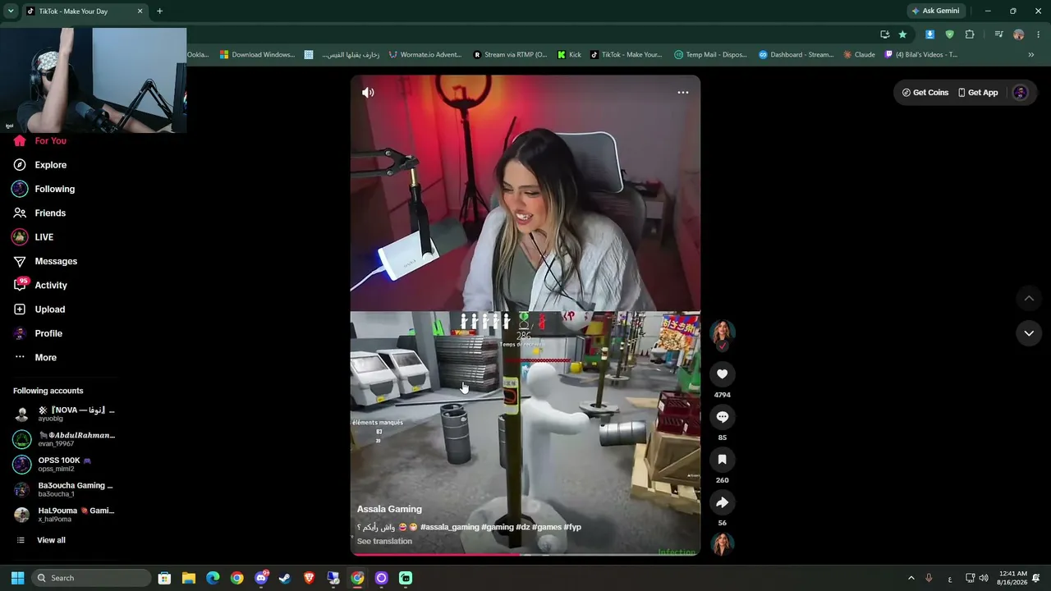The width and height of the screenshot is (1051, 591).
Task: Bookmark the video to favorites
Action: (723, 460)
